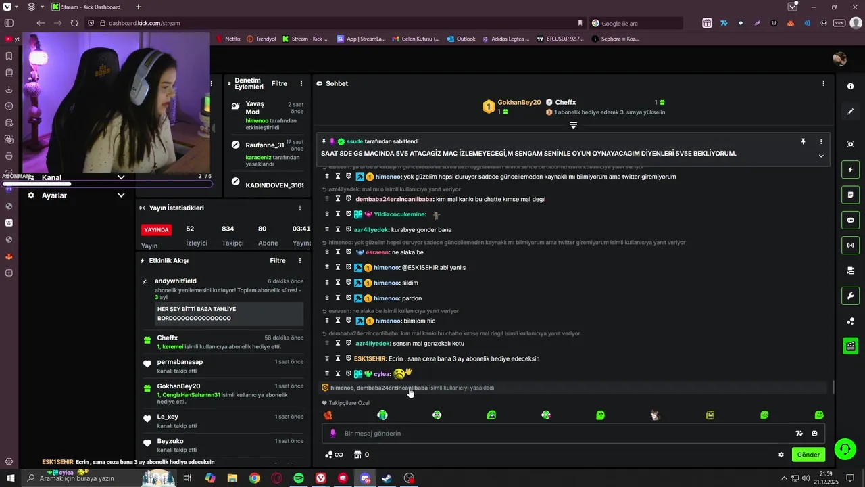Viewport: 865px width, 487px height.
Task: Click the subscriber goal progress bar
Action: tap(108, 183)
